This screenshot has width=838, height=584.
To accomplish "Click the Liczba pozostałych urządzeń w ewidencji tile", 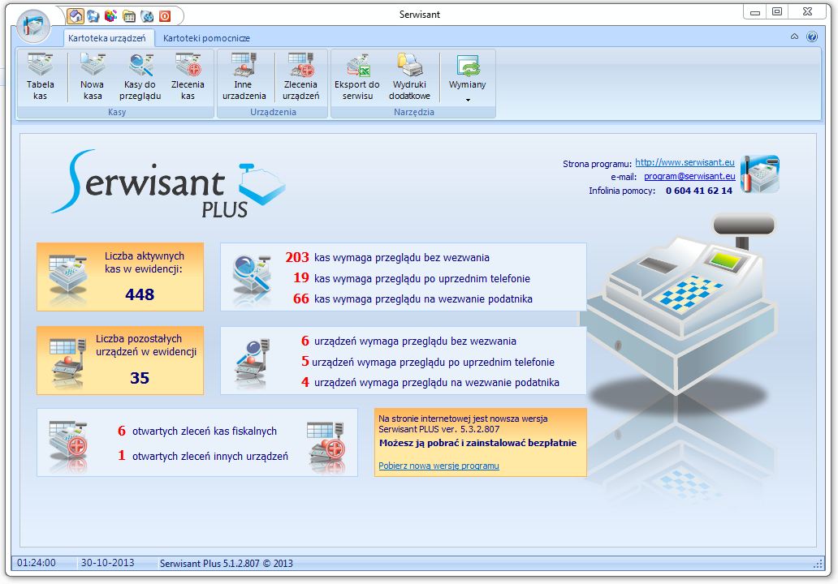I will pos(120,360).
